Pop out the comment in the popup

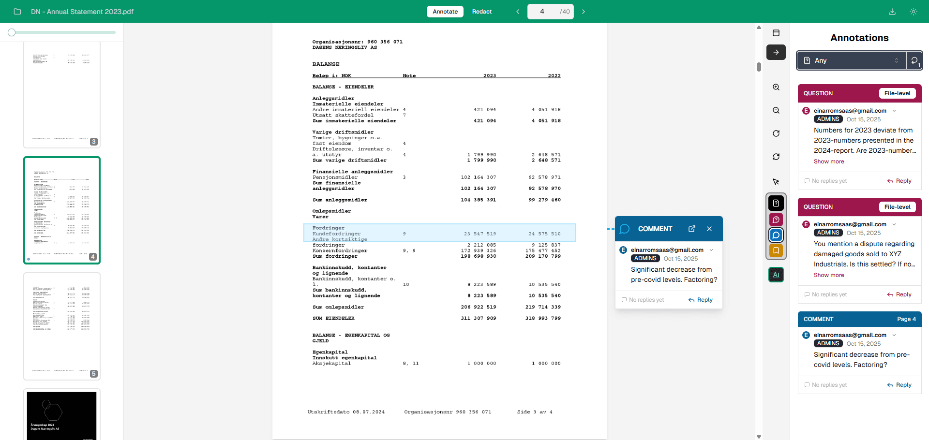pos(692,229)
